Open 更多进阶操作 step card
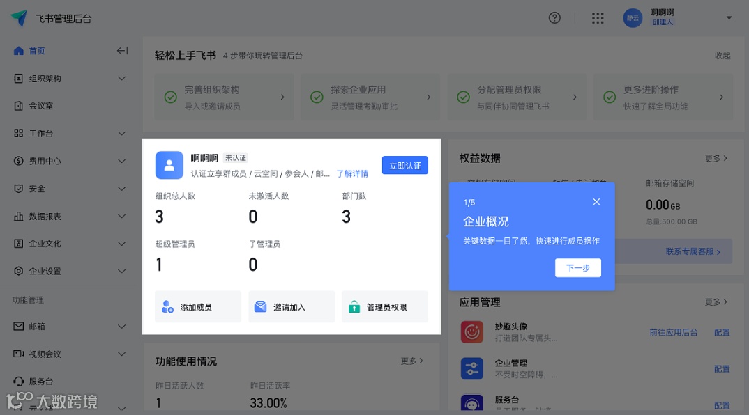 (663, 97)
